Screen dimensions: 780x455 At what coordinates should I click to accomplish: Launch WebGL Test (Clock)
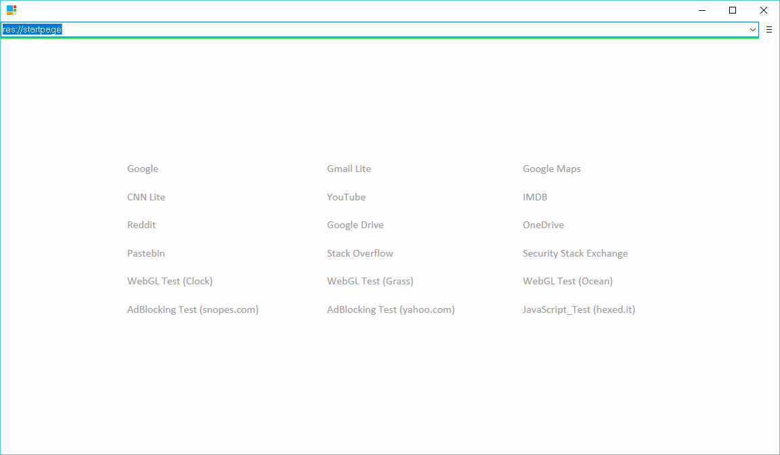click(x=170, y=282)
